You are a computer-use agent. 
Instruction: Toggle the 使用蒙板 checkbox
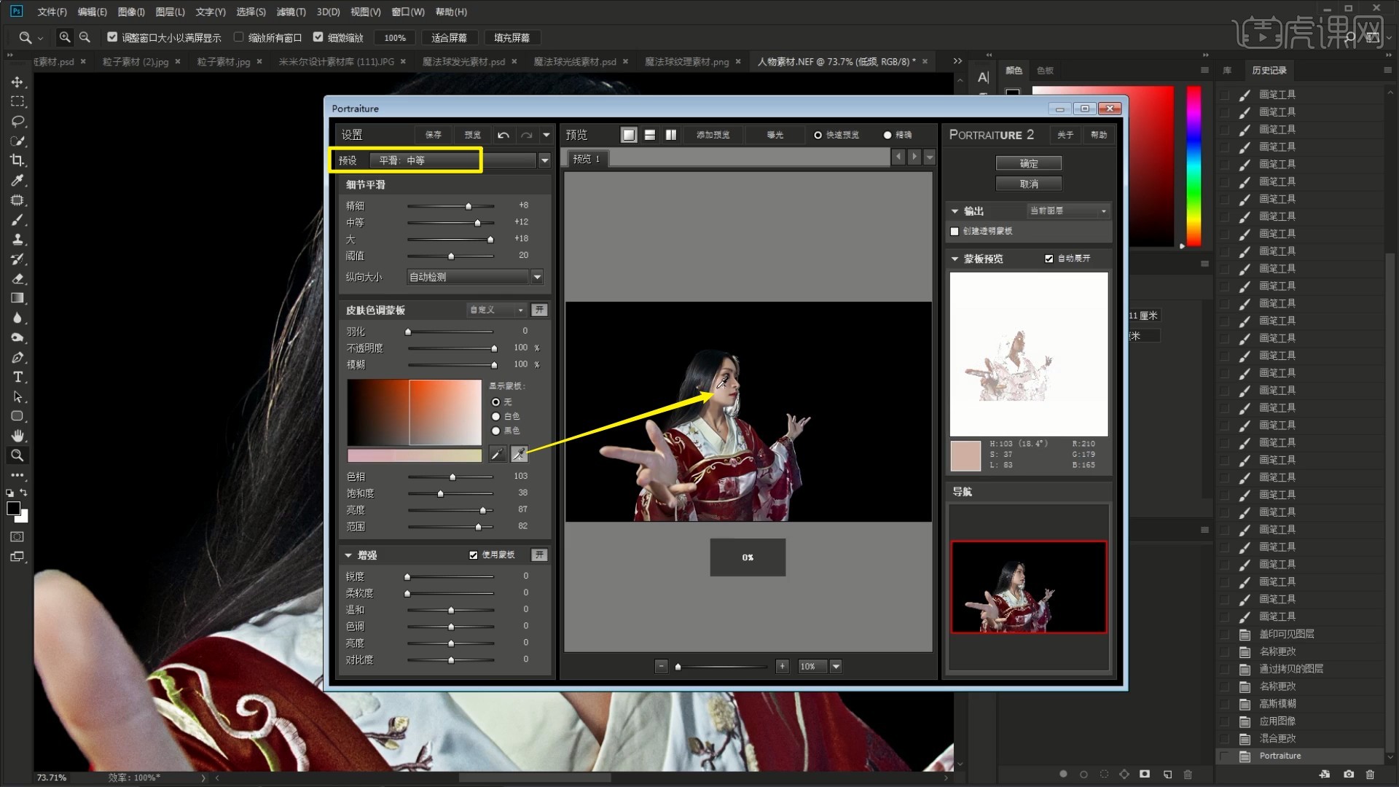[x=473, y=555]
